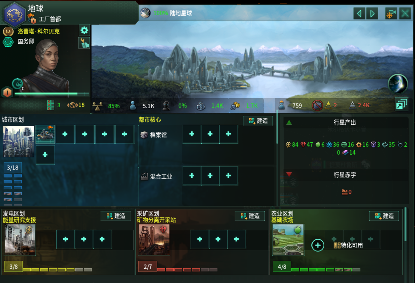Click the planet icon beside 陆地星球
415x283 pixels.
tap(145, 13)
